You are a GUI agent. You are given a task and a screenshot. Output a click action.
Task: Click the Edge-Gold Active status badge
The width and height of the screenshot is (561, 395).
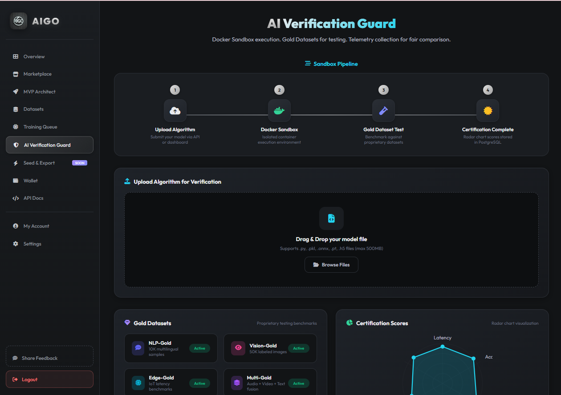tap(199, 383)
